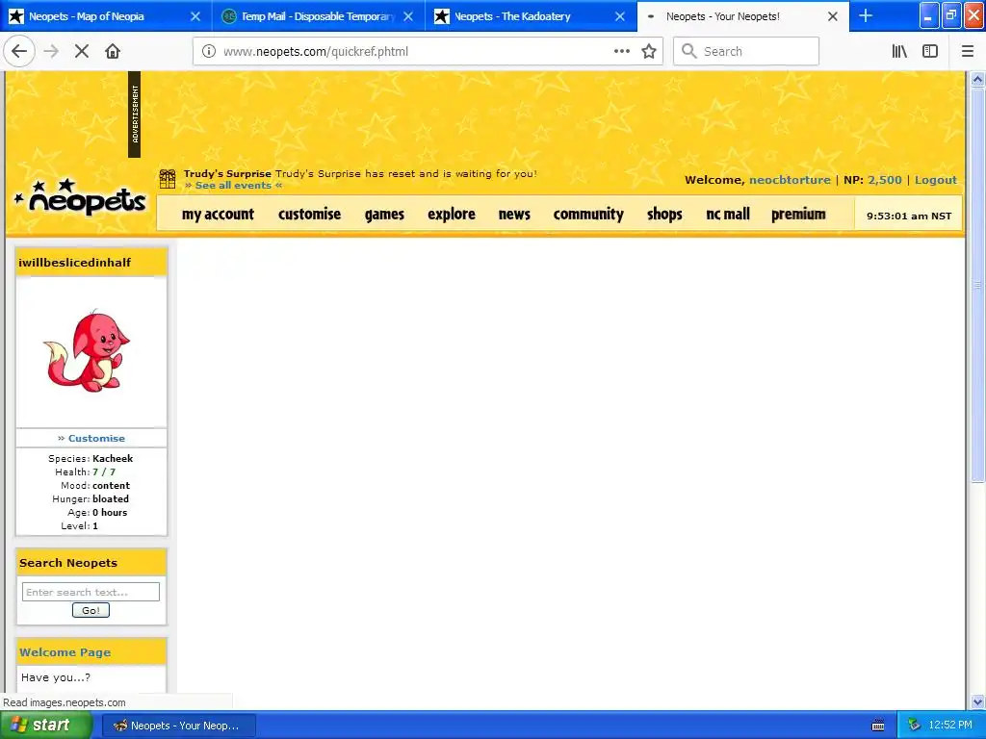Switch to Map of Neopia tab
This screenshot has height=739, width=986.
coord(86,16)
